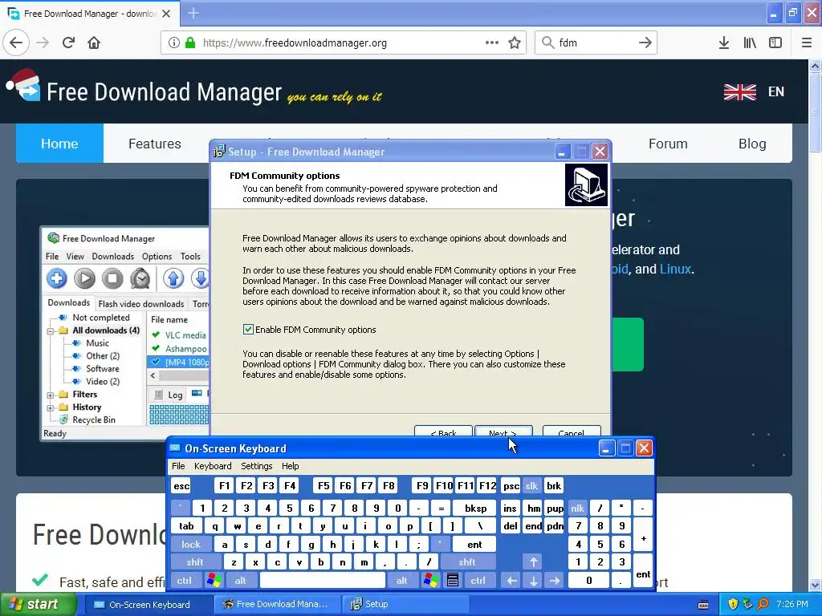
Task: Click the up arrow key on On-Screen Keyboard
Action: coord(533,561)
